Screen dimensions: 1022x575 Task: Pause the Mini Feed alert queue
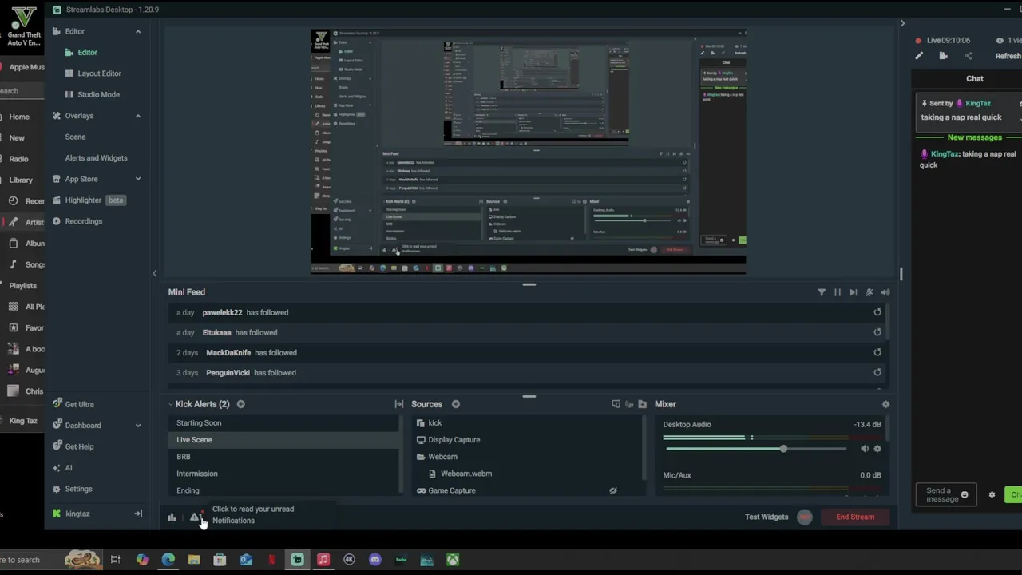tap(838, 292)
